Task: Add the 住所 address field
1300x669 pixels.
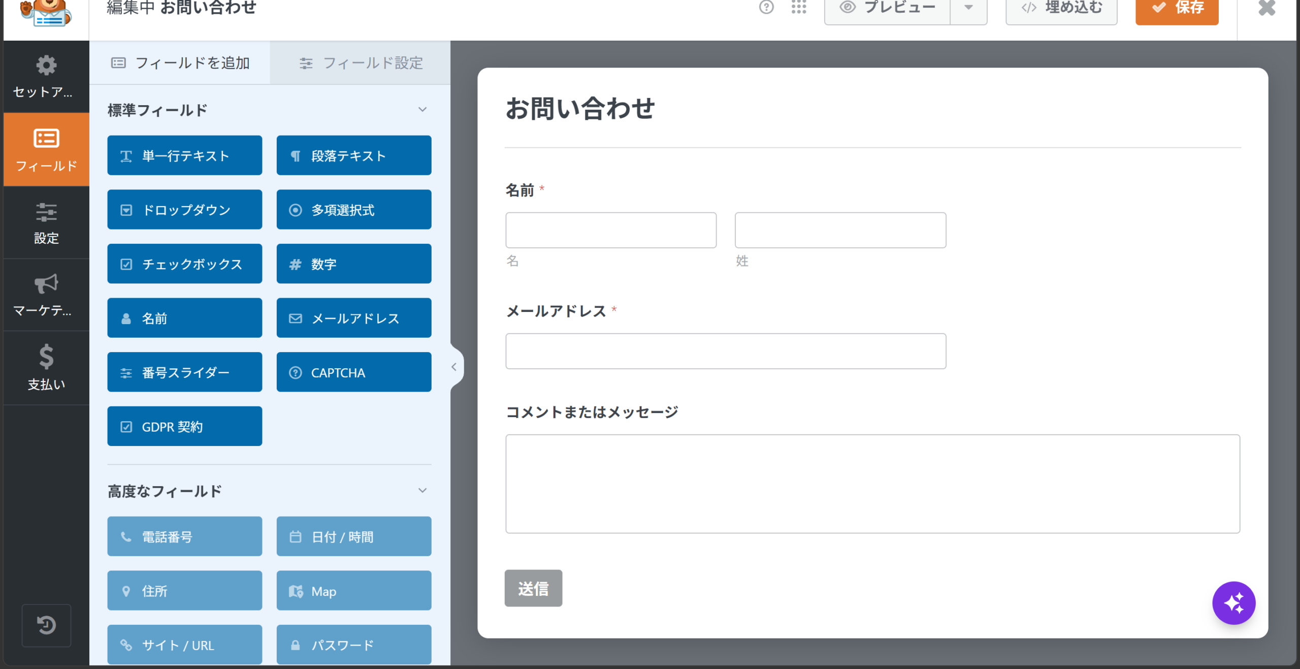Action: coord(185,591)
